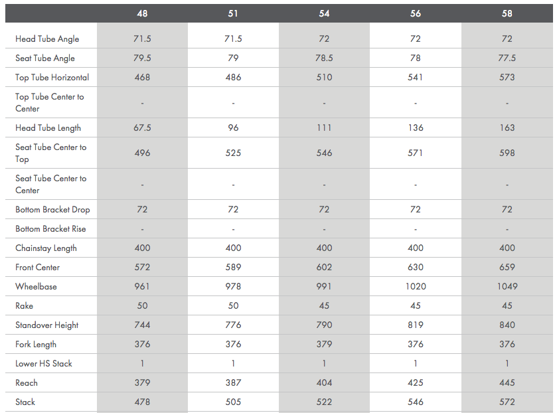The width and height of the screenshot is (557, 413).
Task: Click the Front Center value 589 cell
Action: click(233, 268)
